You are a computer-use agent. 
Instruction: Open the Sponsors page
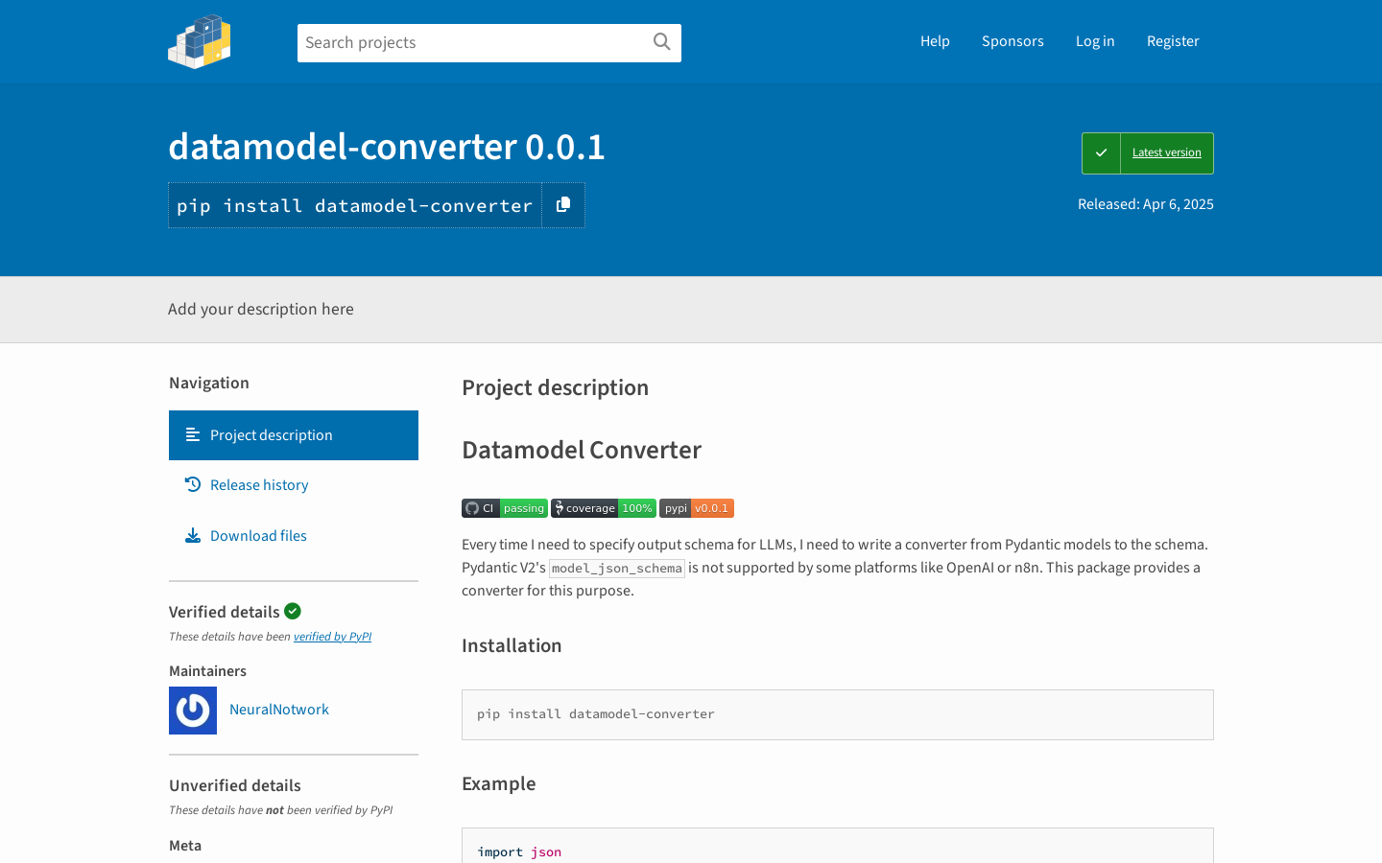(1013, 41)
